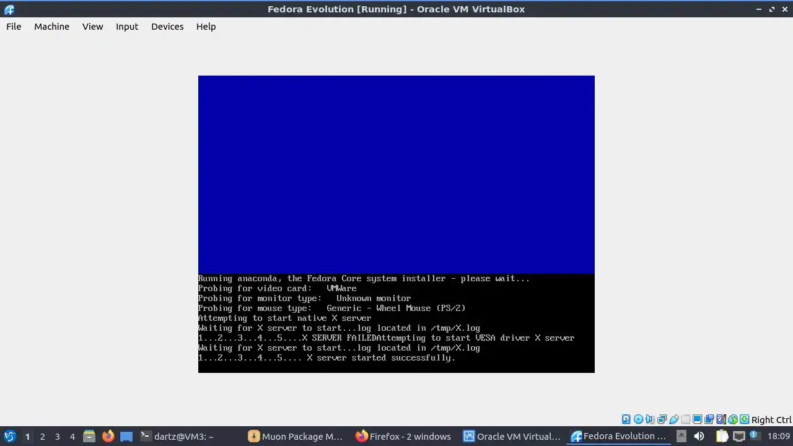
Task: Click the recording status icon
Action: [709, 419]
